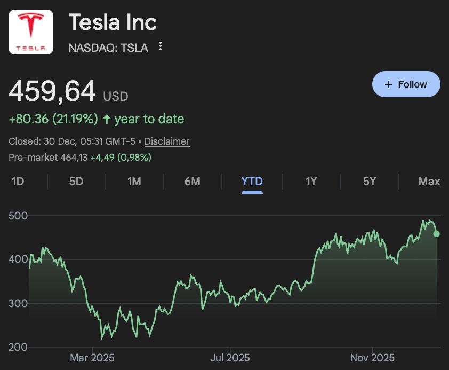
Task: Click the green up arrow next to gain
Action: pyautogui.click(x=107, y=119)
